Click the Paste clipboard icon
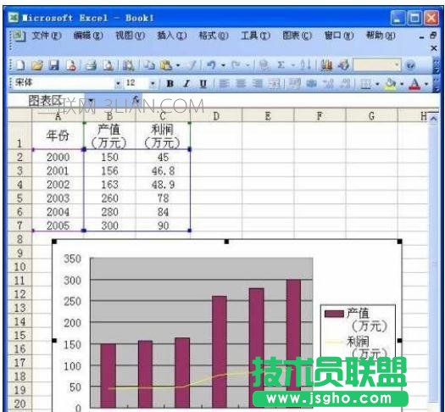This screenshot has width=445, height=412. click(166, 65)
